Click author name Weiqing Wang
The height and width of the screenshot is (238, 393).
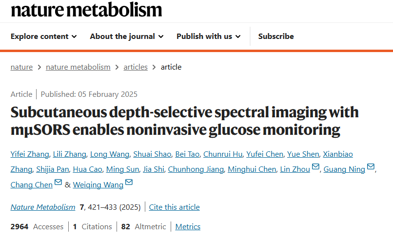pyautogui.click(x=98, y=185)
